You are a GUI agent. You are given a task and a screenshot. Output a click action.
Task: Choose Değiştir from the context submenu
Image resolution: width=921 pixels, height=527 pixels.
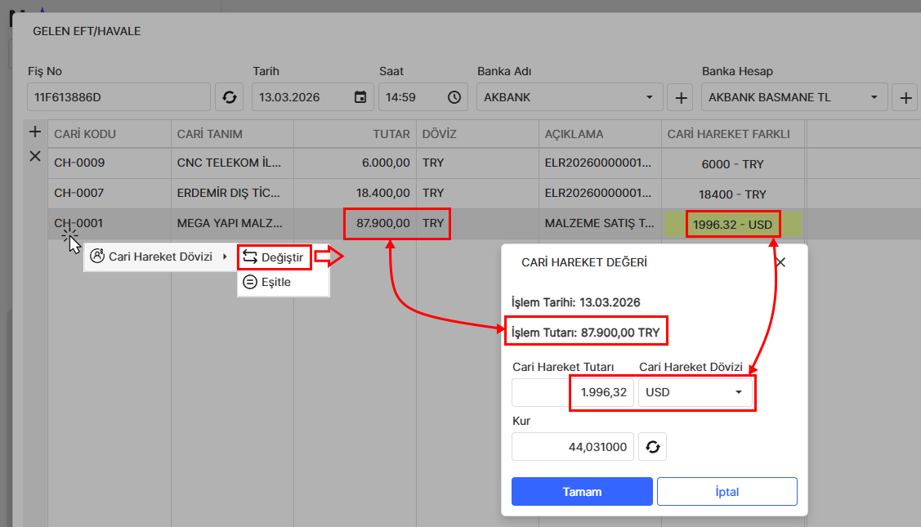click(x=275, y=257)
